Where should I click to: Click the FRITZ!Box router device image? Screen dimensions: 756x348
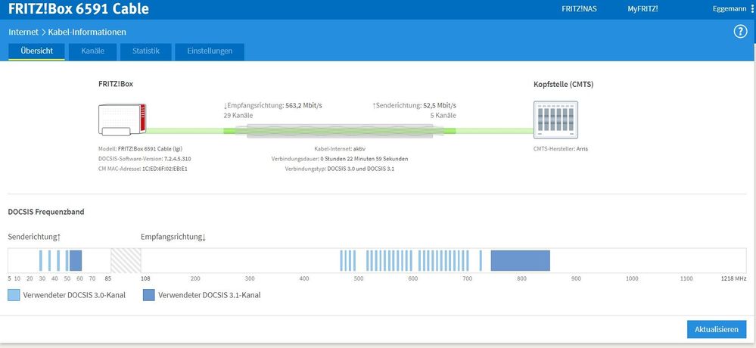point(122,120)
